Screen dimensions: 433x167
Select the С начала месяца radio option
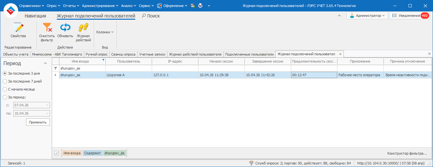(x=5, y=89)
